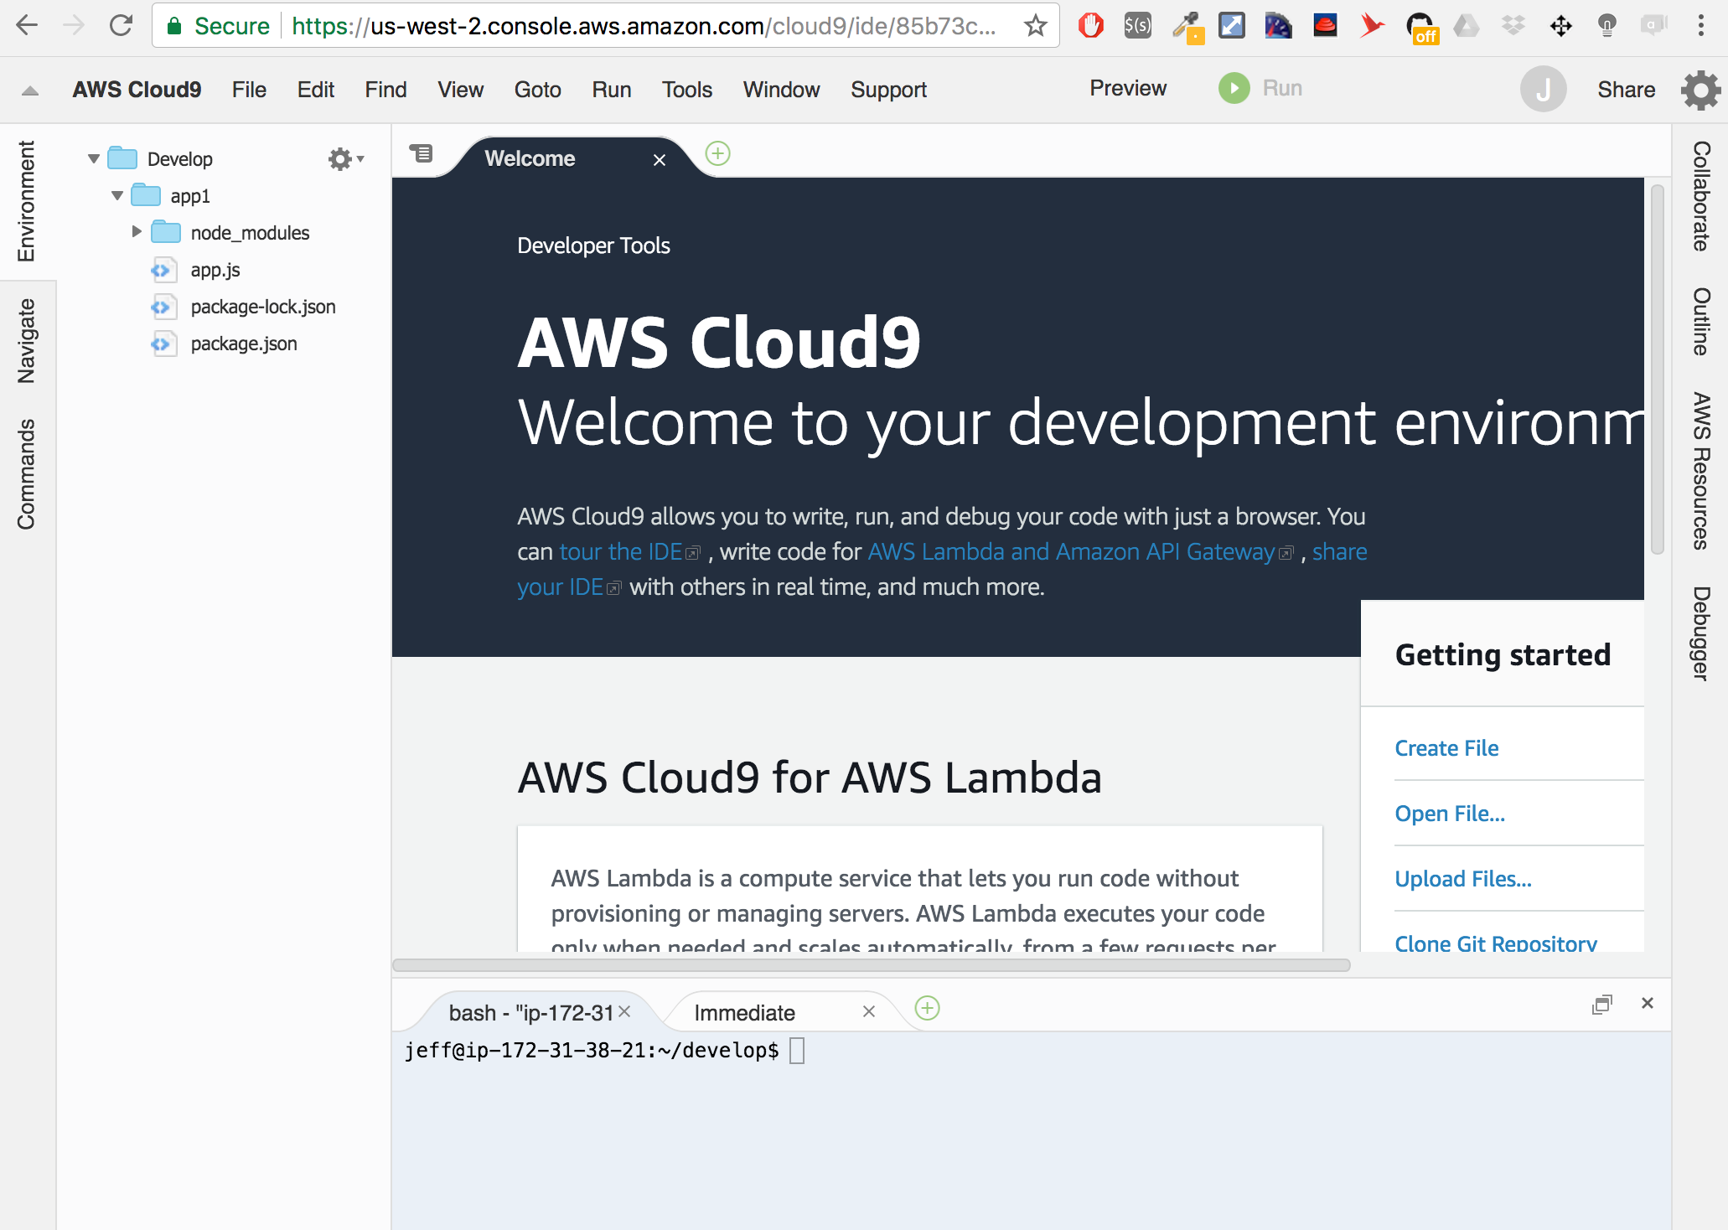Click the red stop-hand extension icon
This screenshot has width=1728, height=1230.
tap(1090, 26)
